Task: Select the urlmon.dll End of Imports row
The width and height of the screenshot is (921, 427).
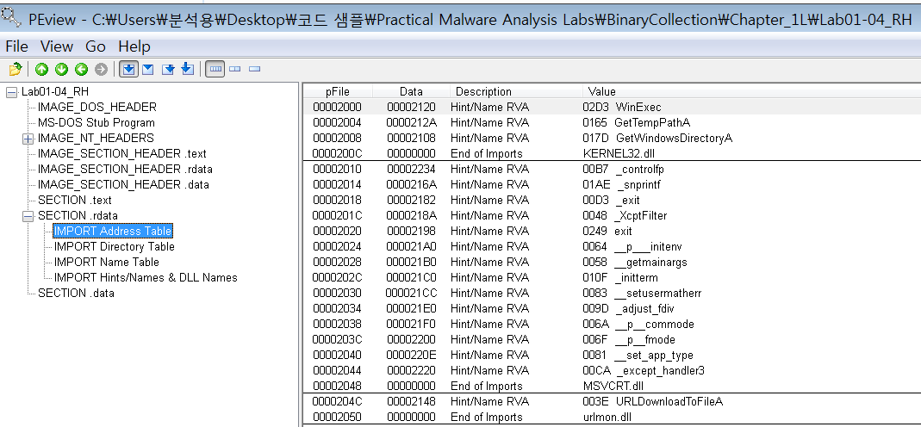Action: tap(612, 417)
